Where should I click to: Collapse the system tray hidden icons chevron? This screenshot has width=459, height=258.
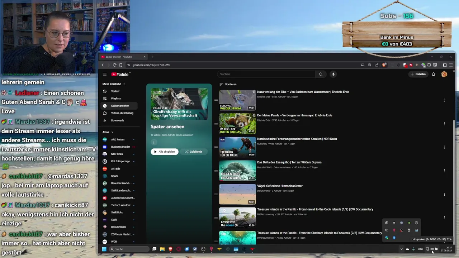point(401,249)
